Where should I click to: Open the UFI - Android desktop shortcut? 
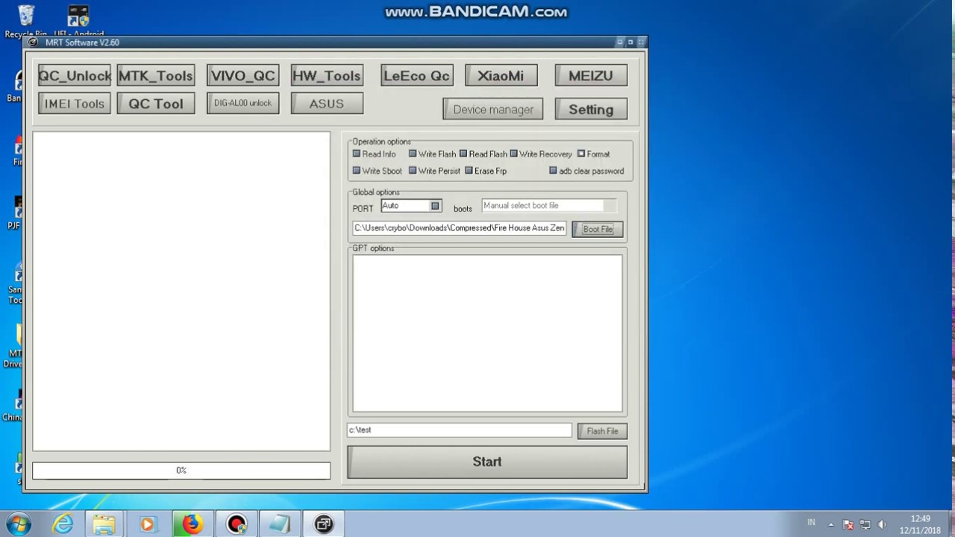coord(78,20)
